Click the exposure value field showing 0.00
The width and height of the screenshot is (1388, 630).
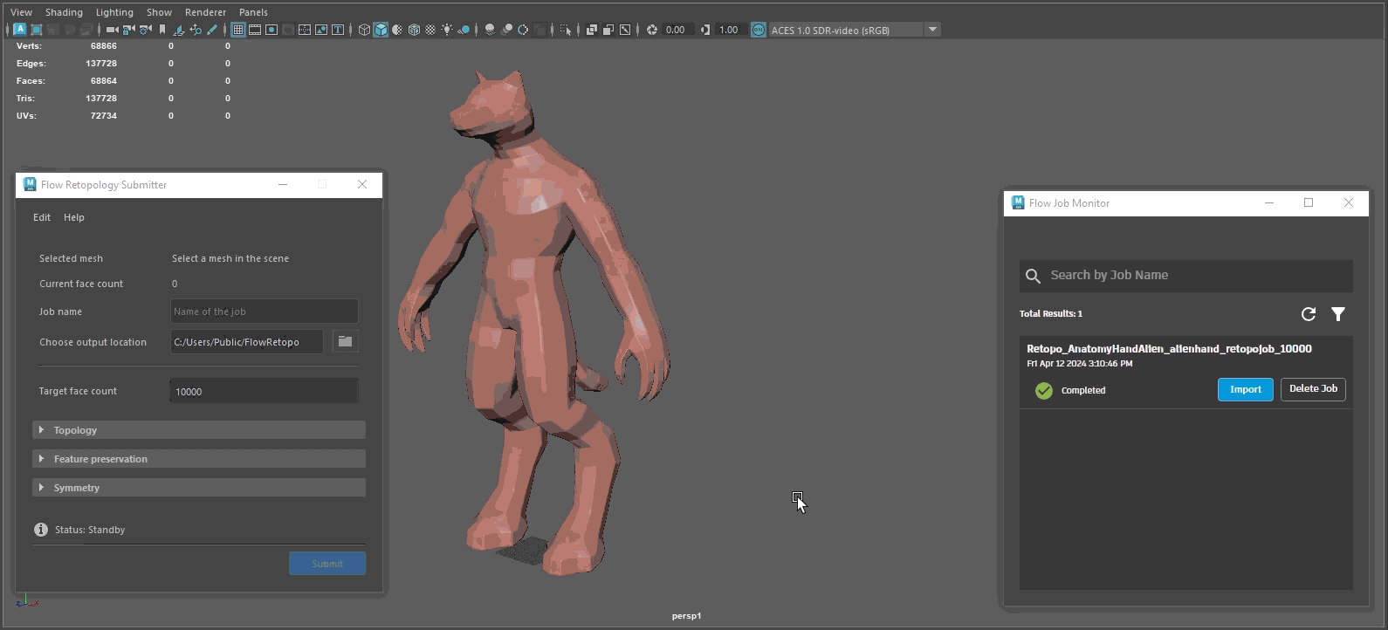tap(677, 30)
